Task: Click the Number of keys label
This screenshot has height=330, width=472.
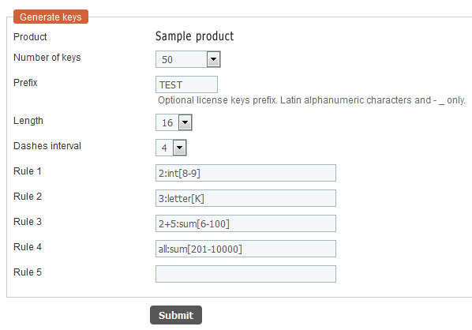Action: (47, 57)
